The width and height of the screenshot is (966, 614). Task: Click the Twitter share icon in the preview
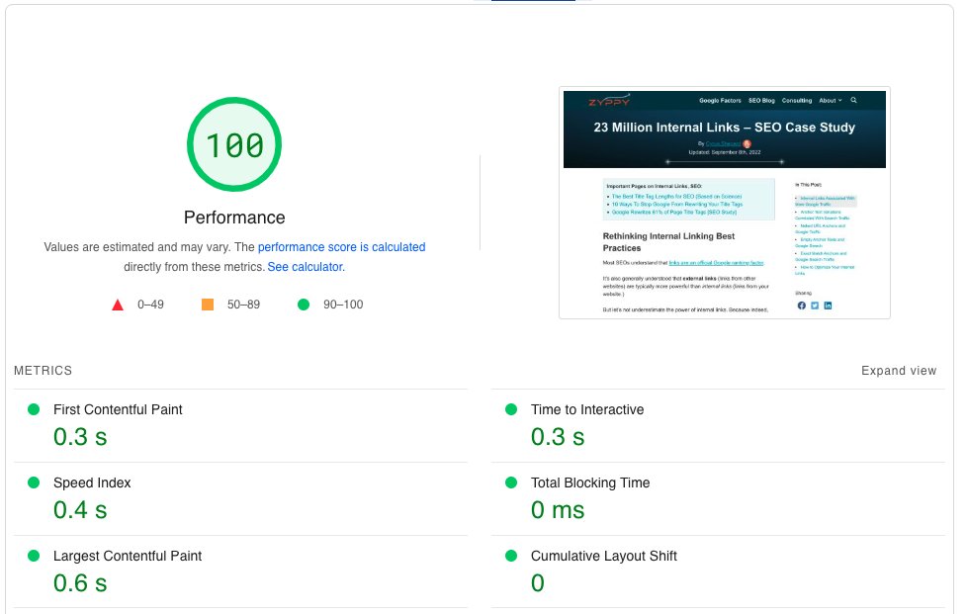coord(815,306)
